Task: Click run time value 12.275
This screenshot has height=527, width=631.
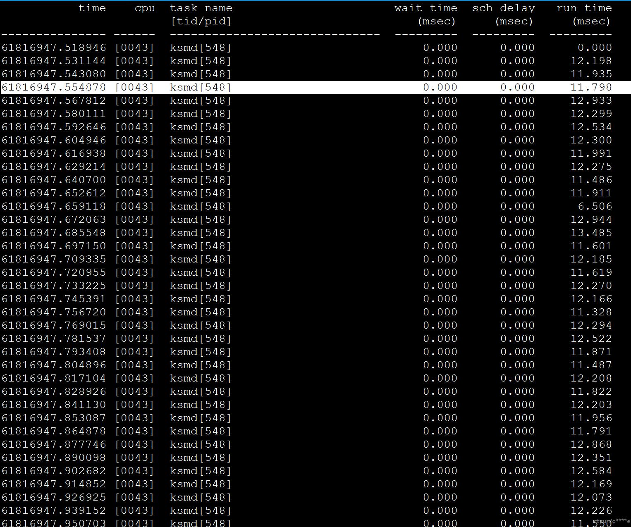Action: [x=591, y=167]
